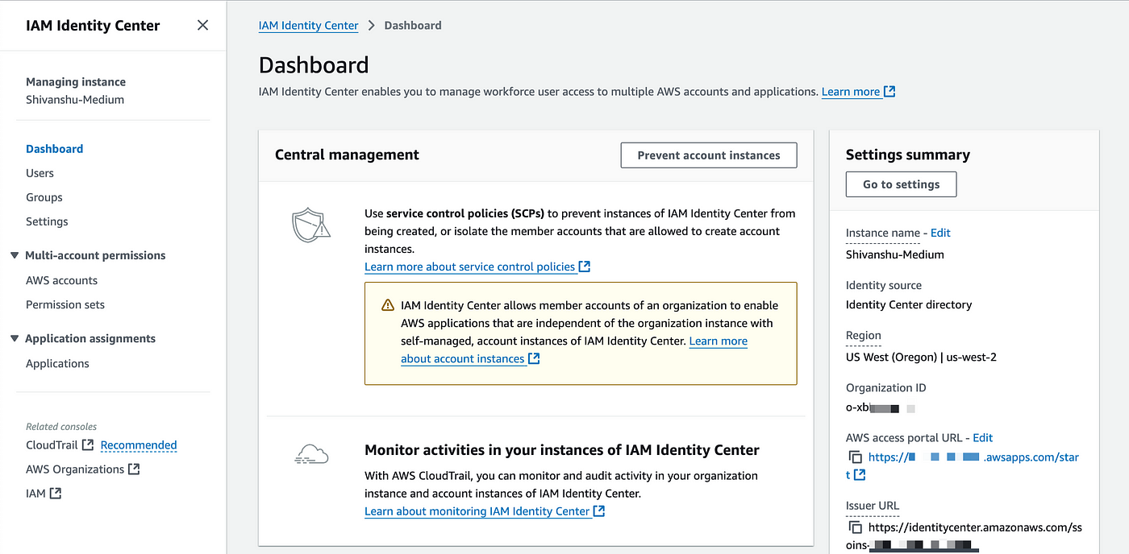Viewport: 1129px width, 554px height.
Task: Click external icon after monitoring IAM Identity Center
Action: pyautogui.click(x=599, y=511)
